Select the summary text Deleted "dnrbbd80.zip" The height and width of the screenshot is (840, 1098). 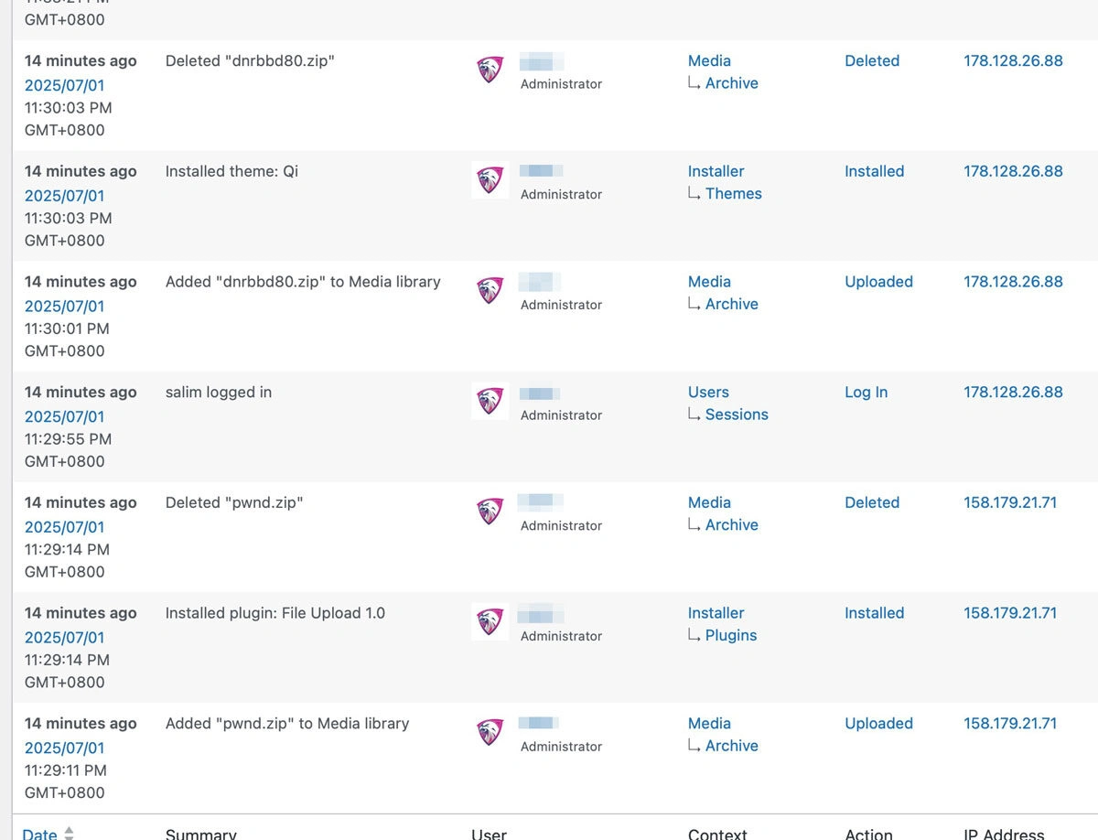[x=250, y=61]
